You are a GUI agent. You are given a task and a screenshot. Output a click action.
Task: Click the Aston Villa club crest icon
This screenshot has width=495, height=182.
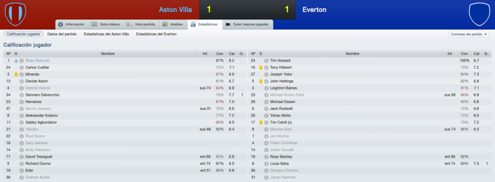[x=15, y=14]
